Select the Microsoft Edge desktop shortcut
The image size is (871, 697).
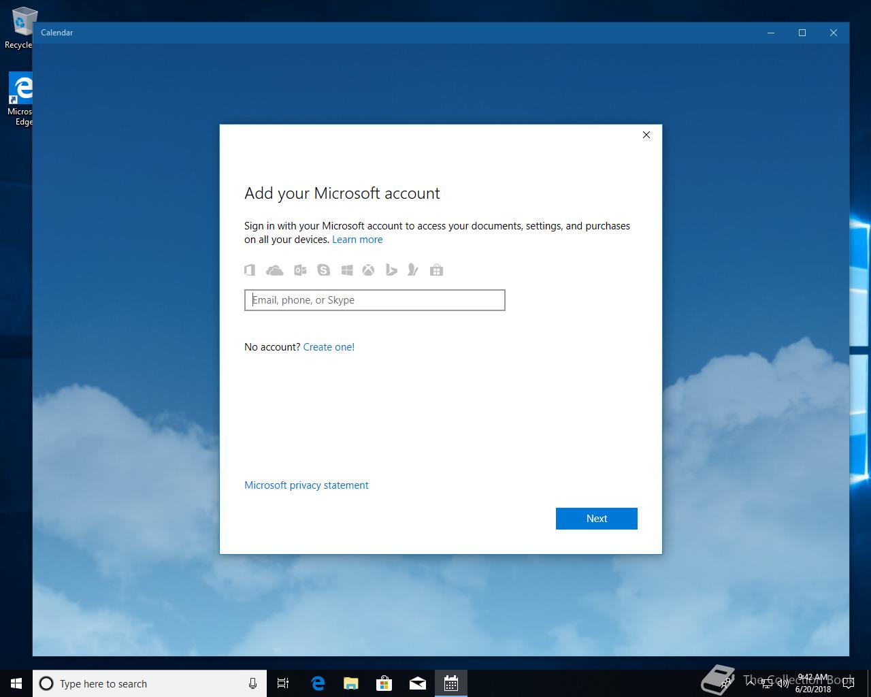tap(20, 99)
